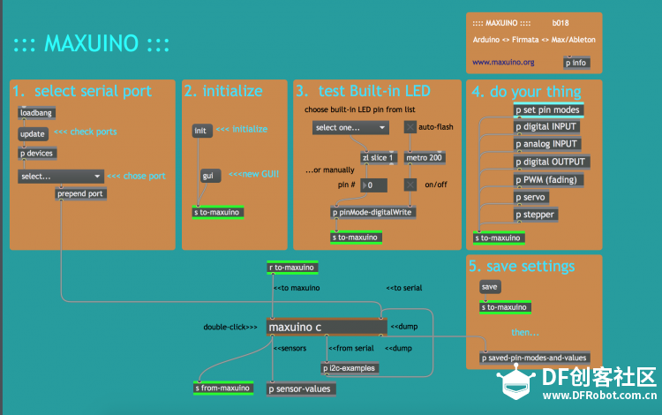
Task: Open p servo subpatch
Action: (x=530, y=197)
